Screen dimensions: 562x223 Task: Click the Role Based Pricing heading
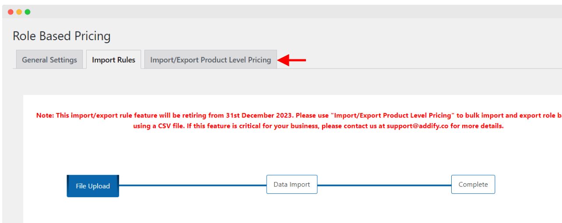pyautogui.click(x=62, y=36)
